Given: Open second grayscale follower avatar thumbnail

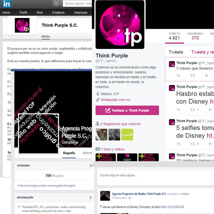Looking at the screenshot, I should pos(114,134).
